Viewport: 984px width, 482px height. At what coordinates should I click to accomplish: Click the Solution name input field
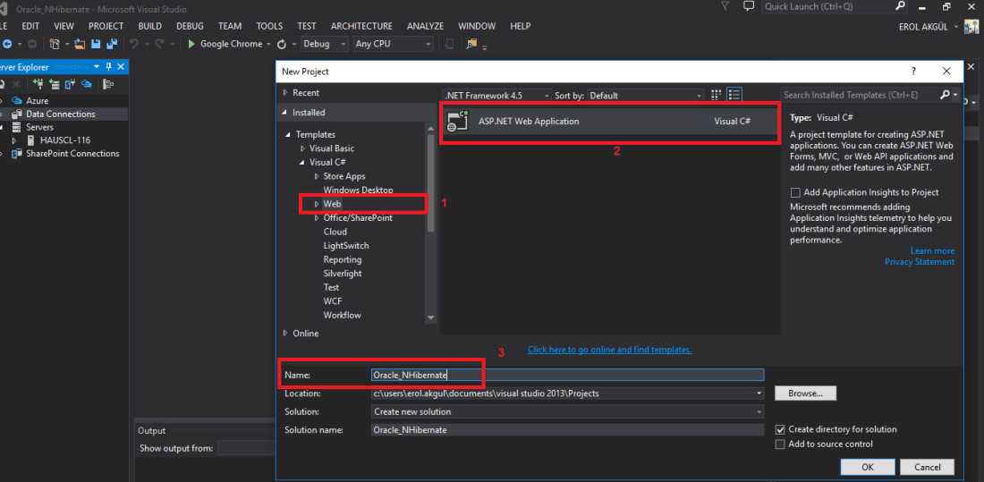(x=567, y=430)
